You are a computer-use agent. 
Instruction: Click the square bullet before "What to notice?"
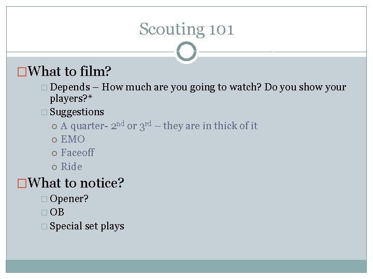[x=22, y=183]
